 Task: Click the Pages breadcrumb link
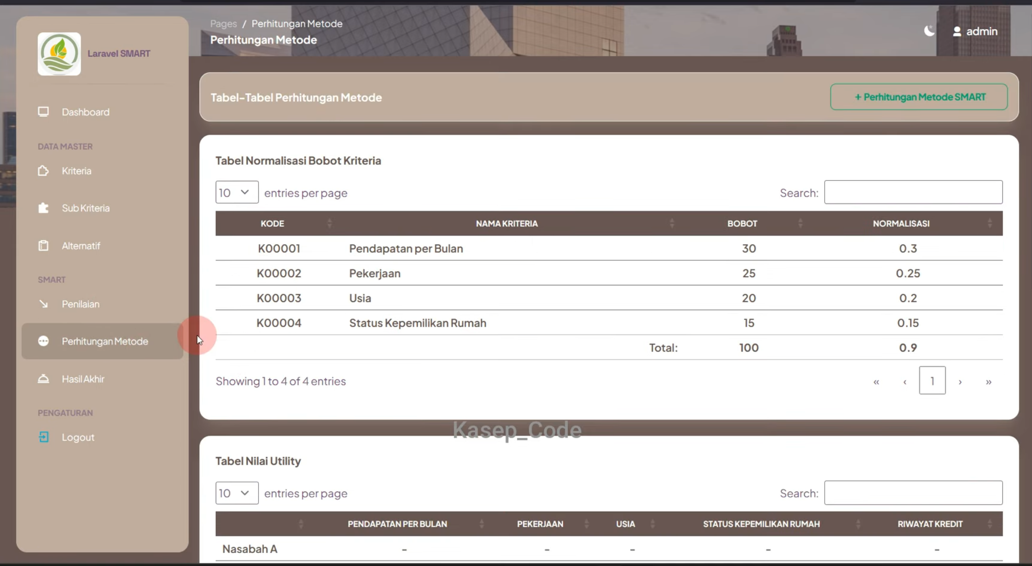223,24
